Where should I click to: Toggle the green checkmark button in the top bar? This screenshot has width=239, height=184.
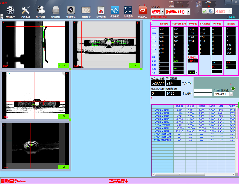coord(204,11)
